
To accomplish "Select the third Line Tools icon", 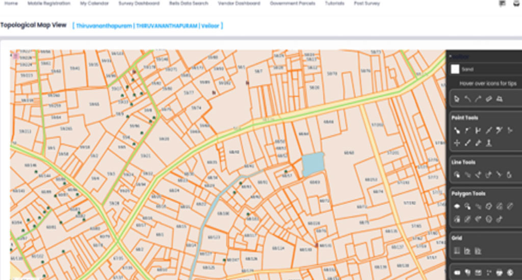I will [478, 175].
